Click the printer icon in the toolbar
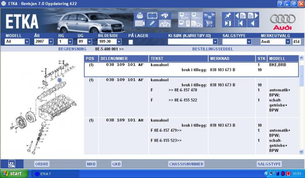The image size is (305, 178). click(x=140, y=16)
